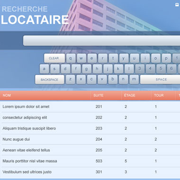Click tour value 2 in Nunc augue row
The image size is (180, 180).
[156, 139]
